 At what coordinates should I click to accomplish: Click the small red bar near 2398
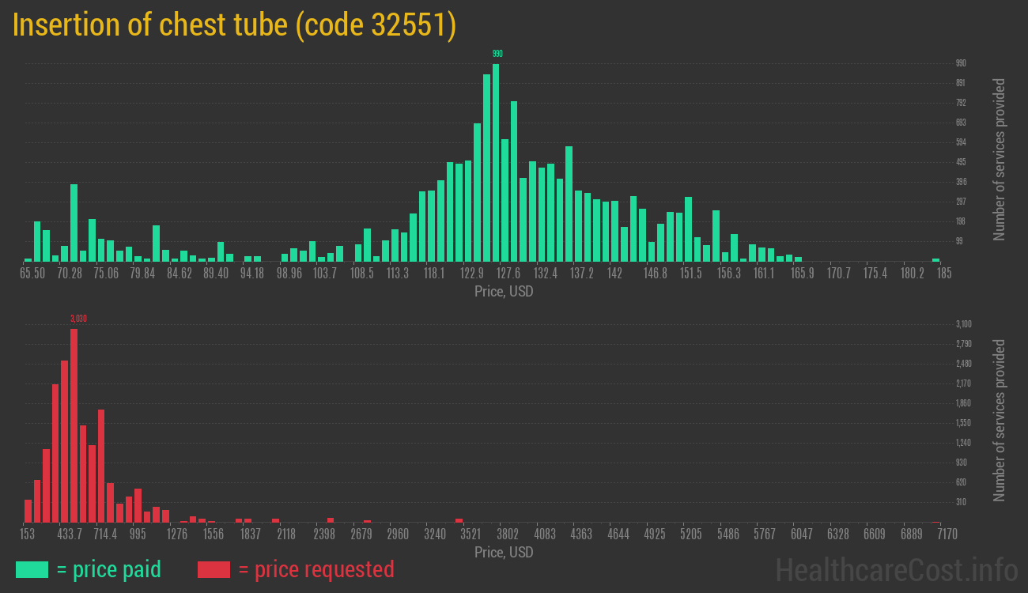pos(330,519)
